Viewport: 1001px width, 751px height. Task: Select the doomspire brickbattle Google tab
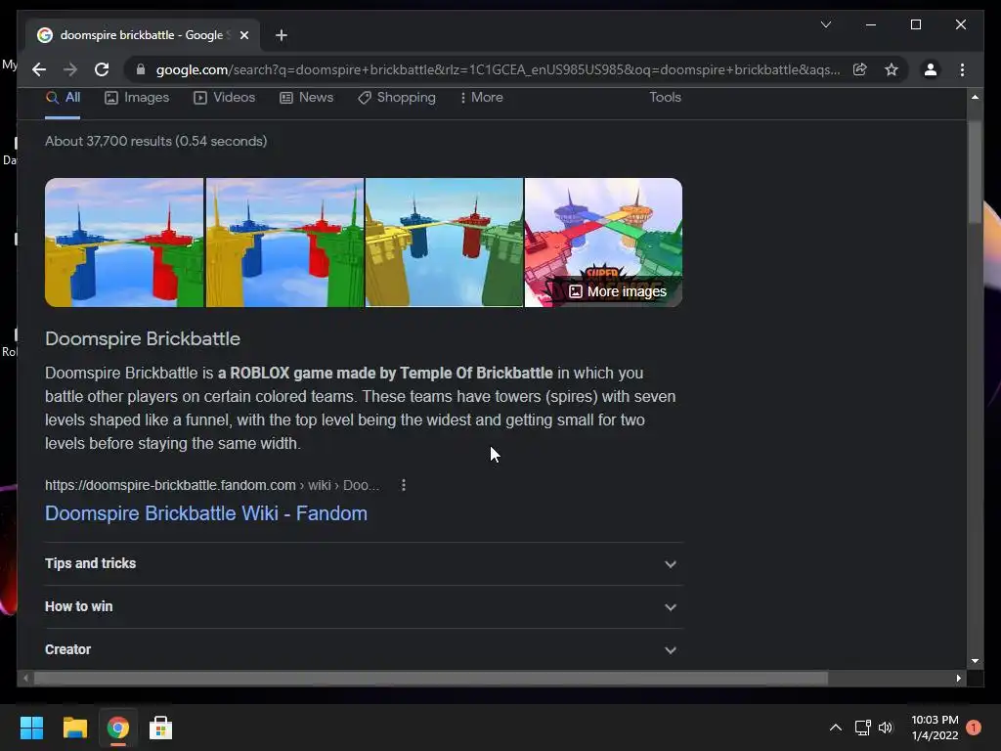pos(144,35)
